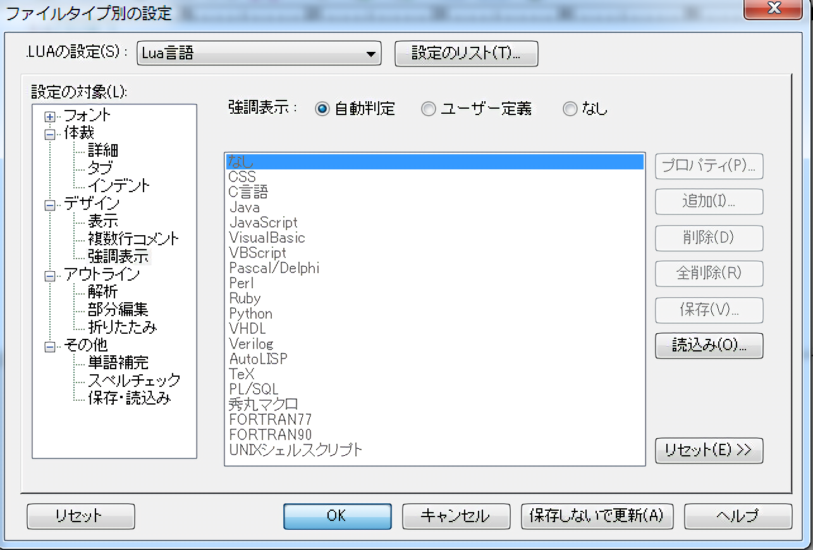The image size is (813, 550).
Task: Select the 自動判定 radio button
Action: (x=323, y=109)
